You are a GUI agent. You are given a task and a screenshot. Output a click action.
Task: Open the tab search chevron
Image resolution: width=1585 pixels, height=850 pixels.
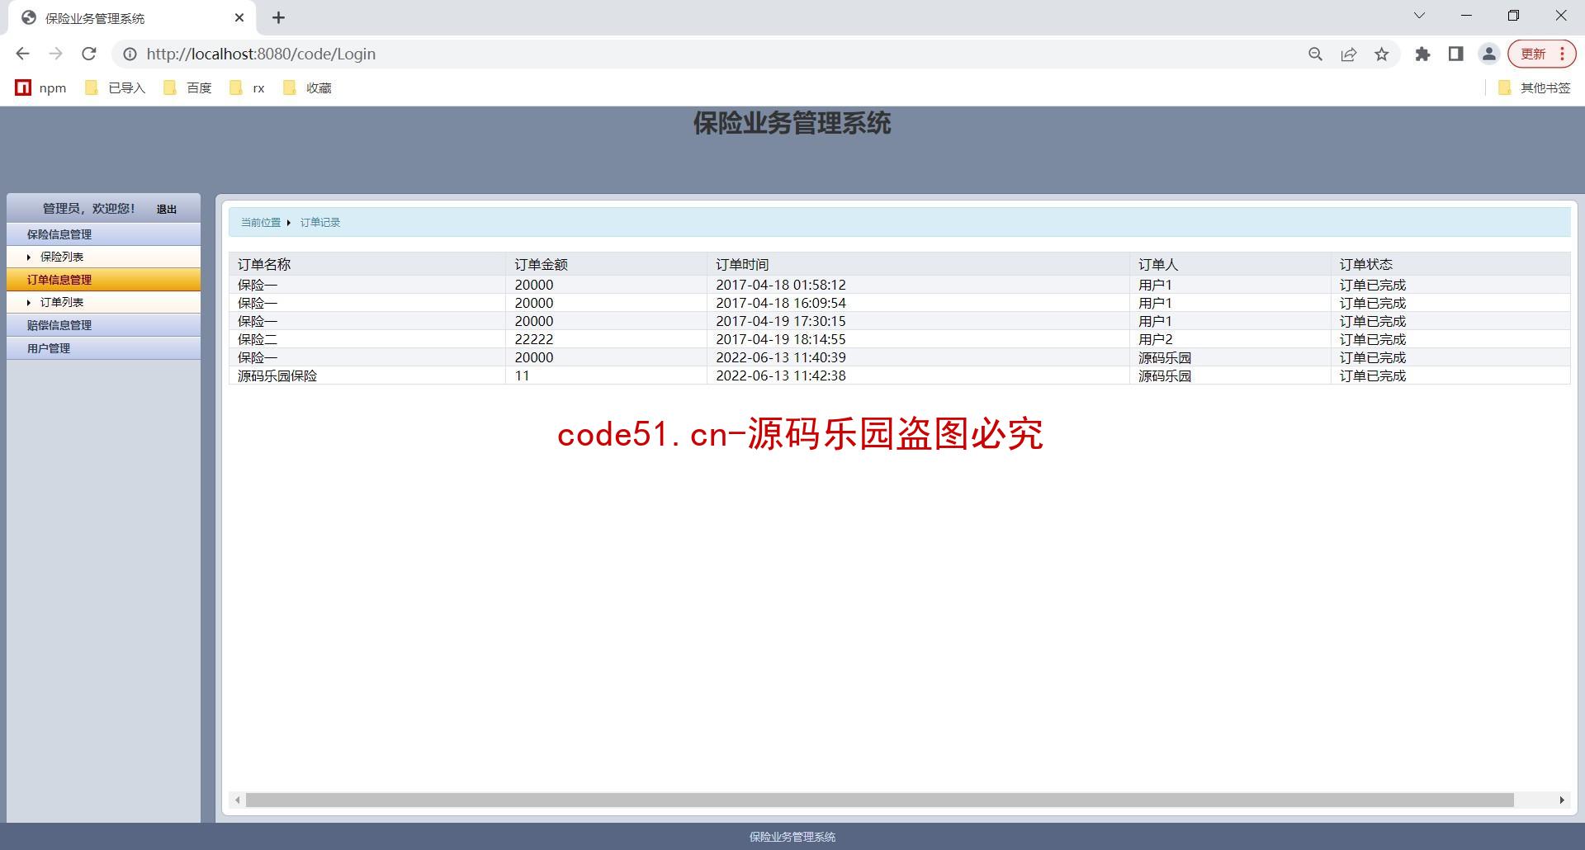point(1419,16)
